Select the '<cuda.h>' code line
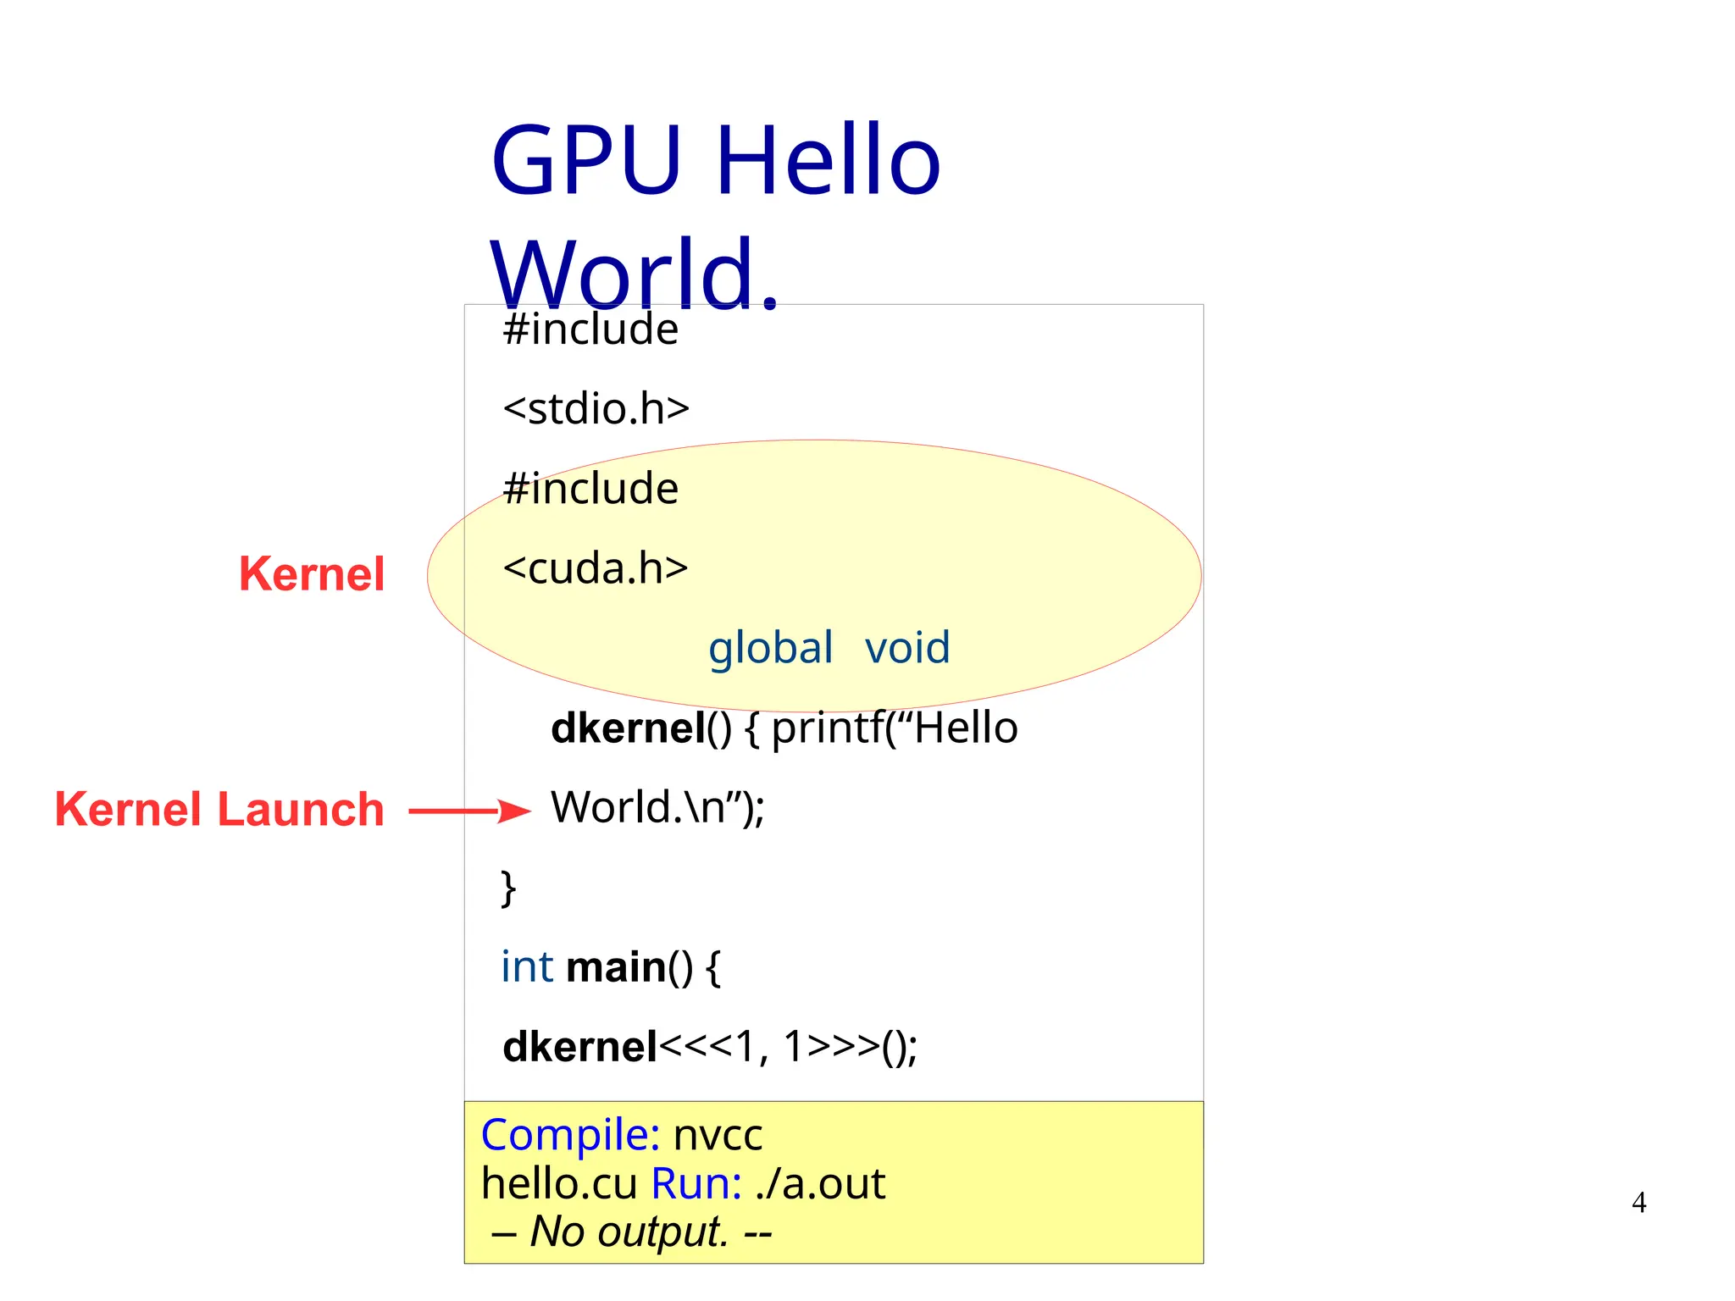The image size is (1735, 1301). click(596, 568)
